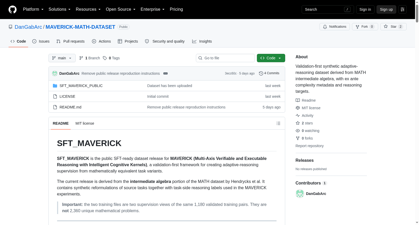Open the README.md file

70,107
